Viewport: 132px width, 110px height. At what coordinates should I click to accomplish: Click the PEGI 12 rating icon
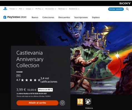[80, 102]
